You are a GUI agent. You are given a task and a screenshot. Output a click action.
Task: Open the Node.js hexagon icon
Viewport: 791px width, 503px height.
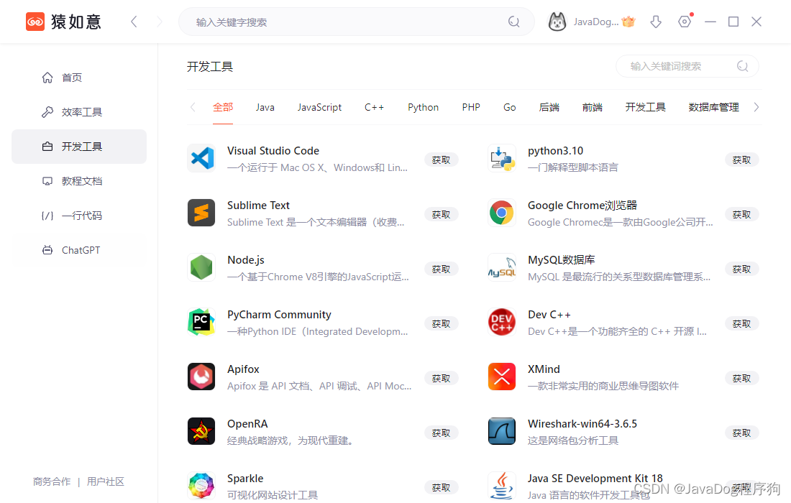201,267
